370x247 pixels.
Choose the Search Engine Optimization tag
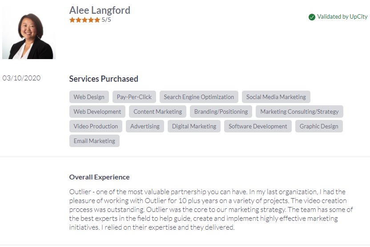tap(199, 97)
